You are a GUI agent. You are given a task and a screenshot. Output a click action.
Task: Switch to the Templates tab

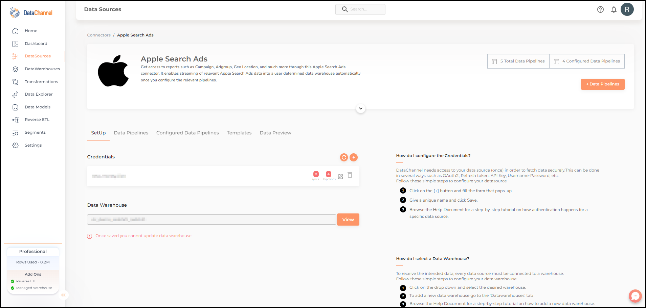[x=239, y=133]
